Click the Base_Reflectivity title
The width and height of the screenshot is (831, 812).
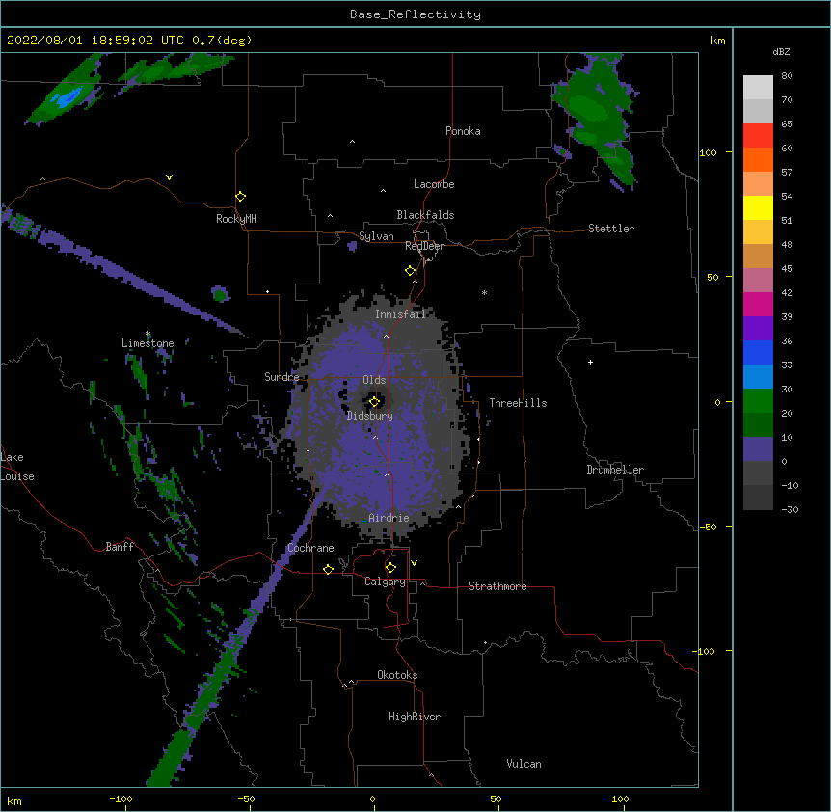[x=415, y=14]
